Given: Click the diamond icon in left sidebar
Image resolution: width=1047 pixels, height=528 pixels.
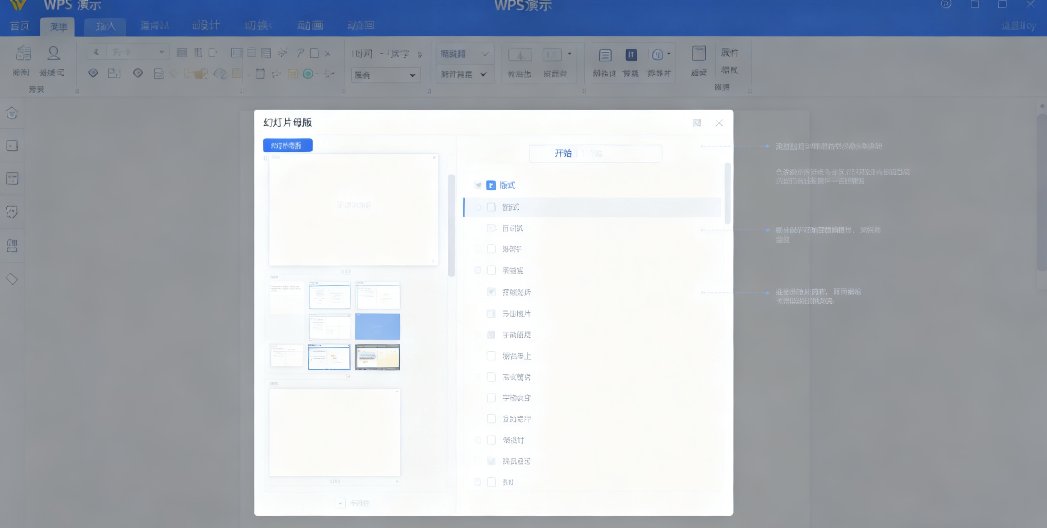Looking at the screenshot, I should (x=12, y=279).
